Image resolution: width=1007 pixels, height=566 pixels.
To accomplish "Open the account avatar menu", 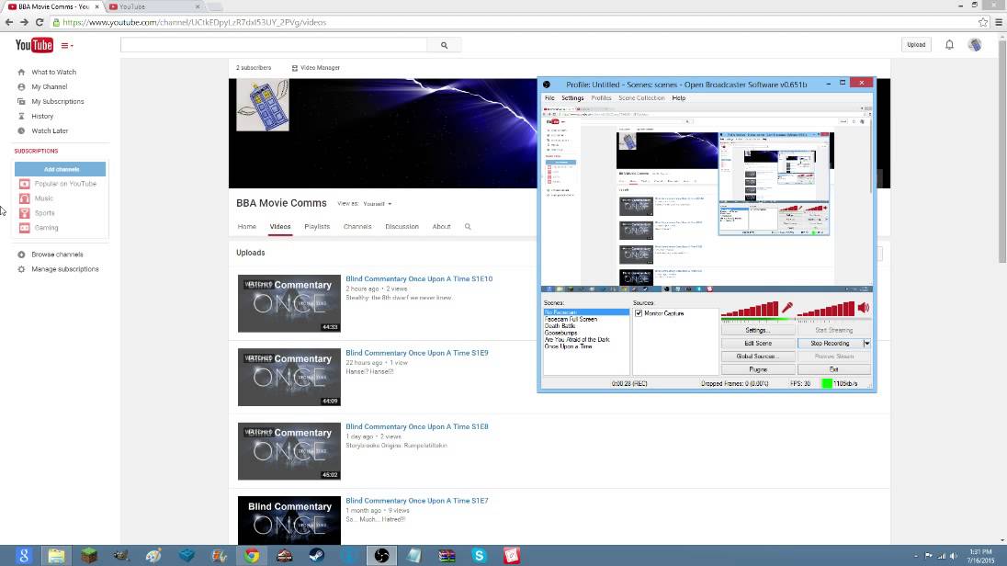I will coord(975,44).
